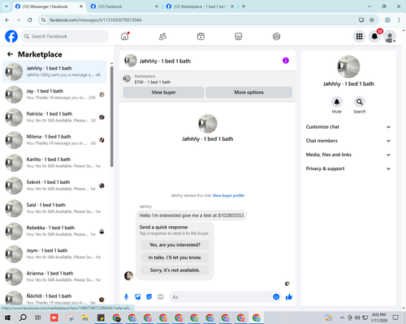Click the More options button

pyautogui.click(x=248, y=92)
